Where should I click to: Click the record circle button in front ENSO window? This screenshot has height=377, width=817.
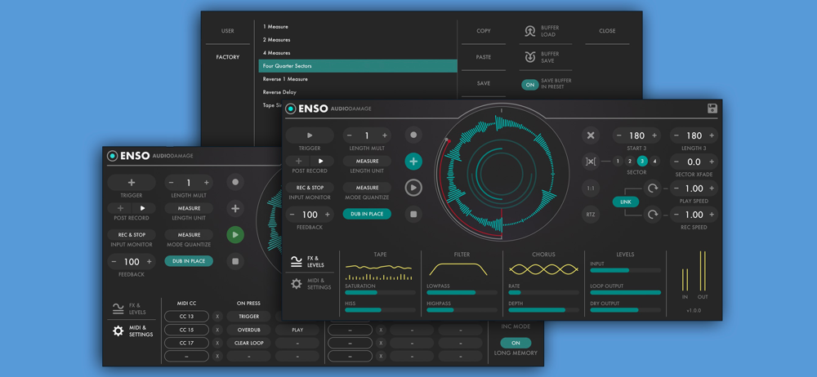tap(413, 135)
